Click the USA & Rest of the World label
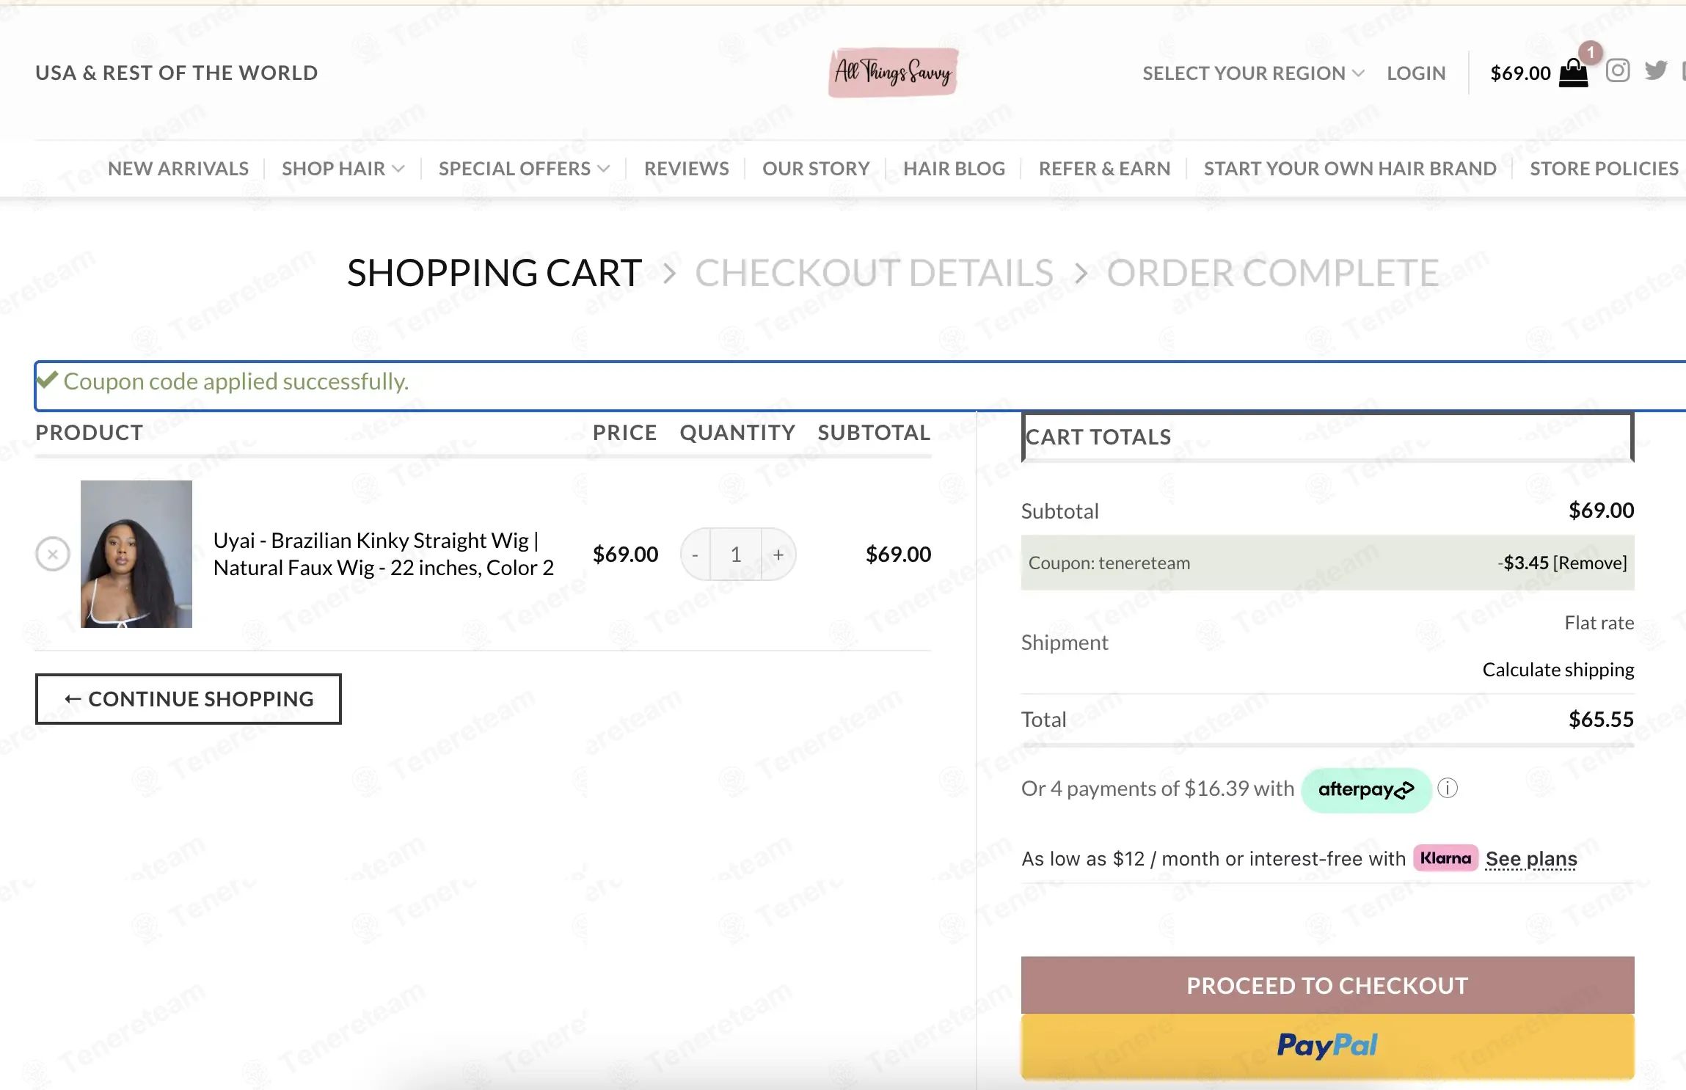 [177, 73]
